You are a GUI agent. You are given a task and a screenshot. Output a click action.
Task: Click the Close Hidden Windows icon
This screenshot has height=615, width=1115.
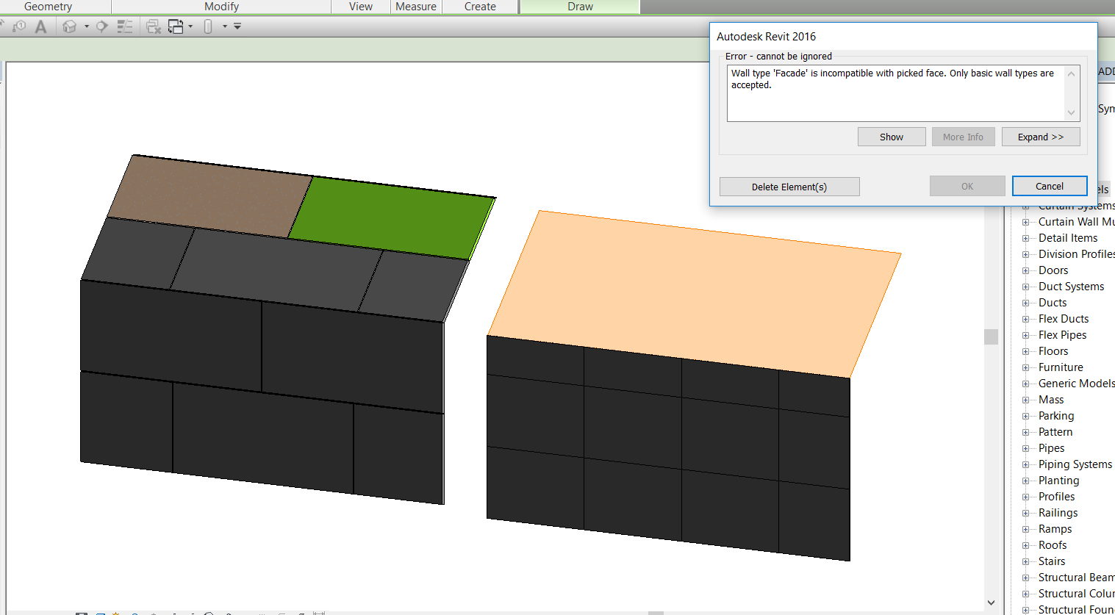pos(153,26)
